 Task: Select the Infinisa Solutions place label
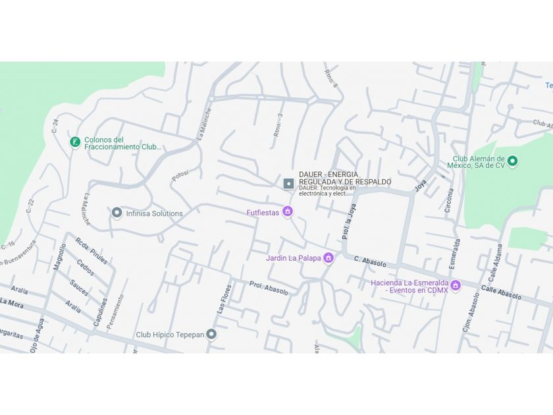[155, 213]
